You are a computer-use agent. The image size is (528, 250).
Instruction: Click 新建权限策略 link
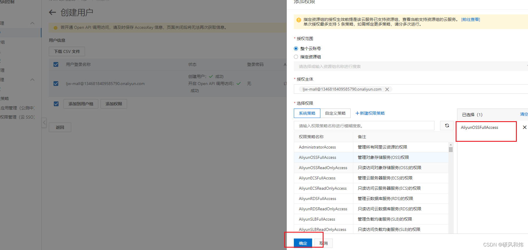coord(370,113)
